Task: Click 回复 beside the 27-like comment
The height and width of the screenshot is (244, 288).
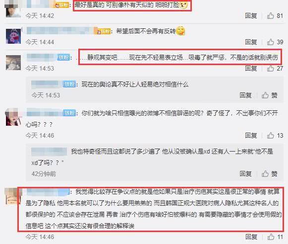Action: (x=251, y=69)
